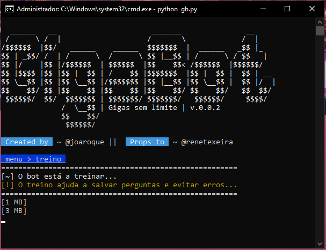
Task: Click the vertical scrollbar track
Action: 321,134
